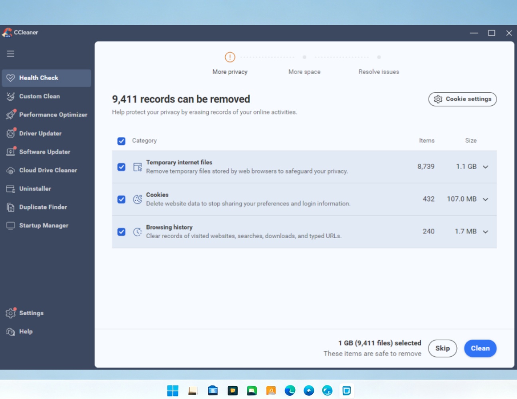This screenshot has width=517, height=399.
Task: Click the Skip button
Action: [442, 348]
